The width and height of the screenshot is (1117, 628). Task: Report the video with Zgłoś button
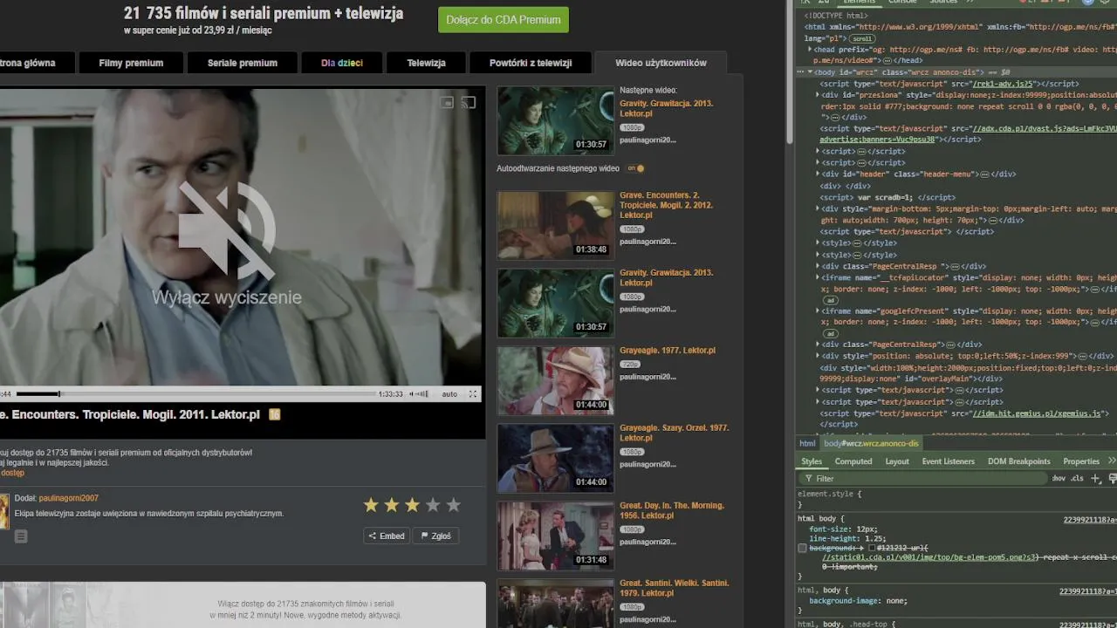pos(435,536)
